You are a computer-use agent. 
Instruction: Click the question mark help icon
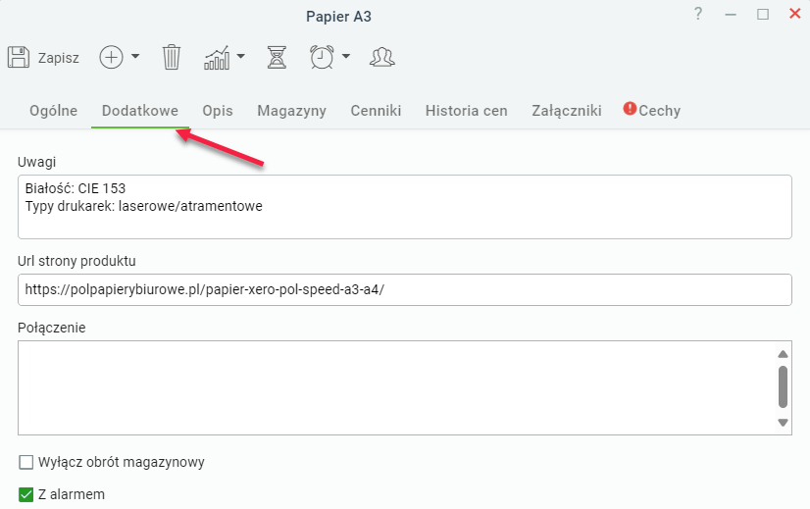698,14
